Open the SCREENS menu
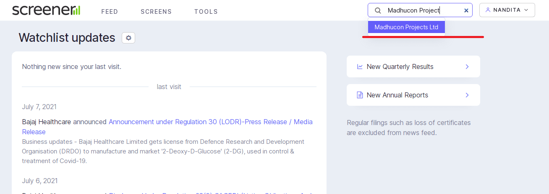 click(x=156, y=12)
